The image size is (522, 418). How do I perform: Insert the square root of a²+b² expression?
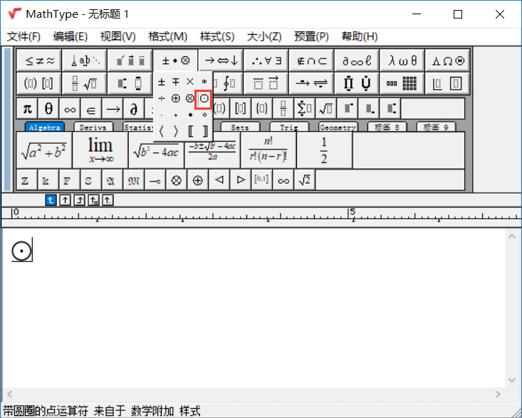pos(43,150)
